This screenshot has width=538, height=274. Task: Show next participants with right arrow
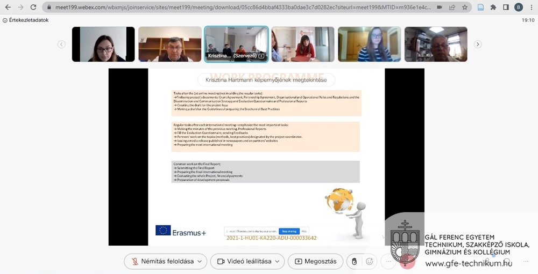click(x=478, y=44)
